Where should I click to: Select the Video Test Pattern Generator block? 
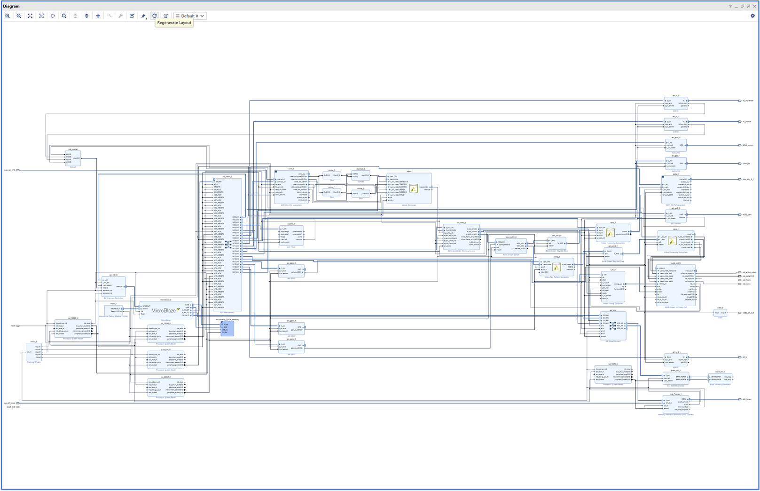click(x=556, y=267)
